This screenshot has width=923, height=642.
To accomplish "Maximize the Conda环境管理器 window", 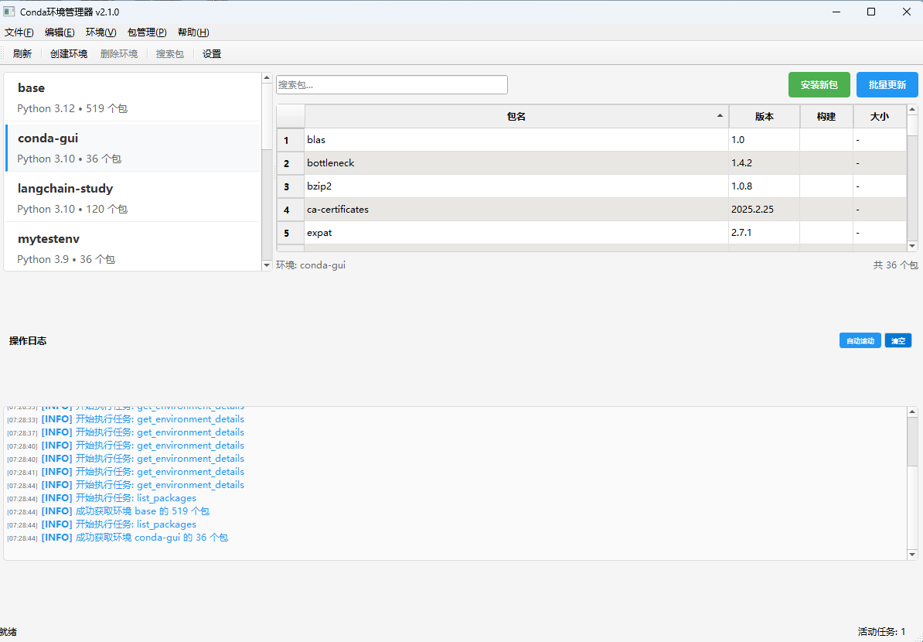I will (871, 12).
